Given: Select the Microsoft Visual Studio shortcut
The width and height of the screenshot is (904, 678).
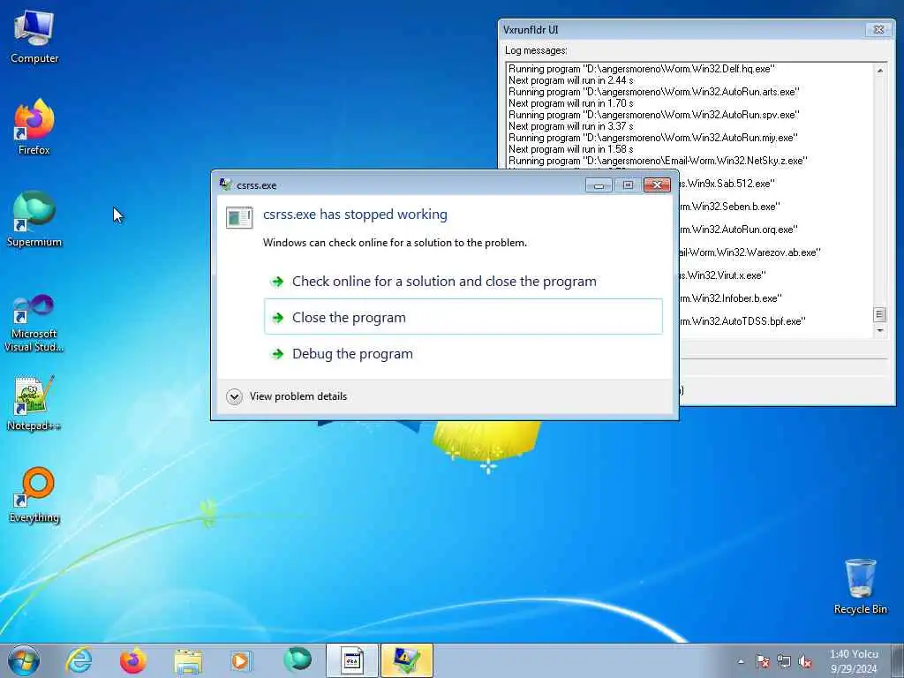Looking at the screenshot, I should [34, 323].
